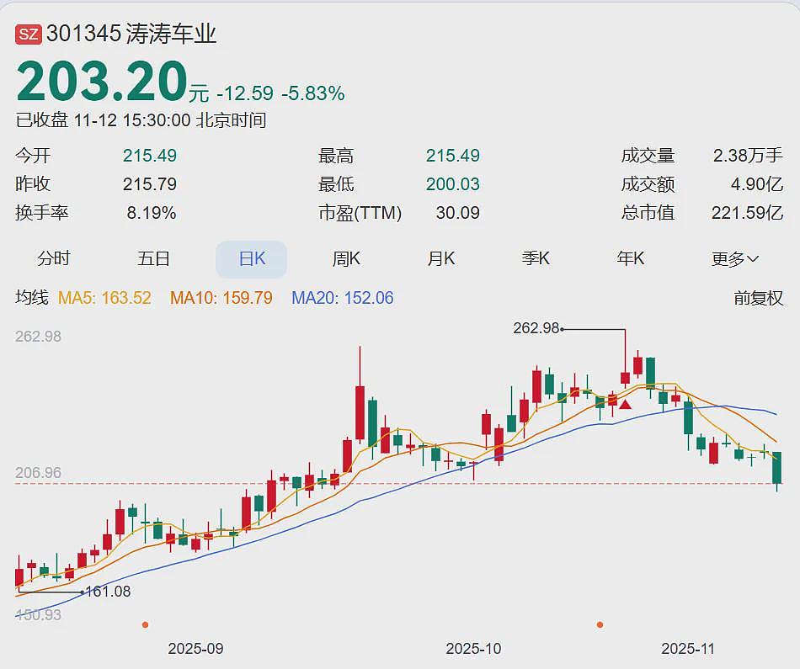The height and width of the screenshot is (669, 800).
Task: Click the MA5: 163.52 indicator label
Action: point(104,298)
